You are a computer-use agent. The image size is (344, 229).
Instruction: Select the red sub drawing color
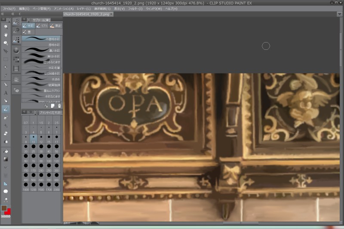(8, 212)
